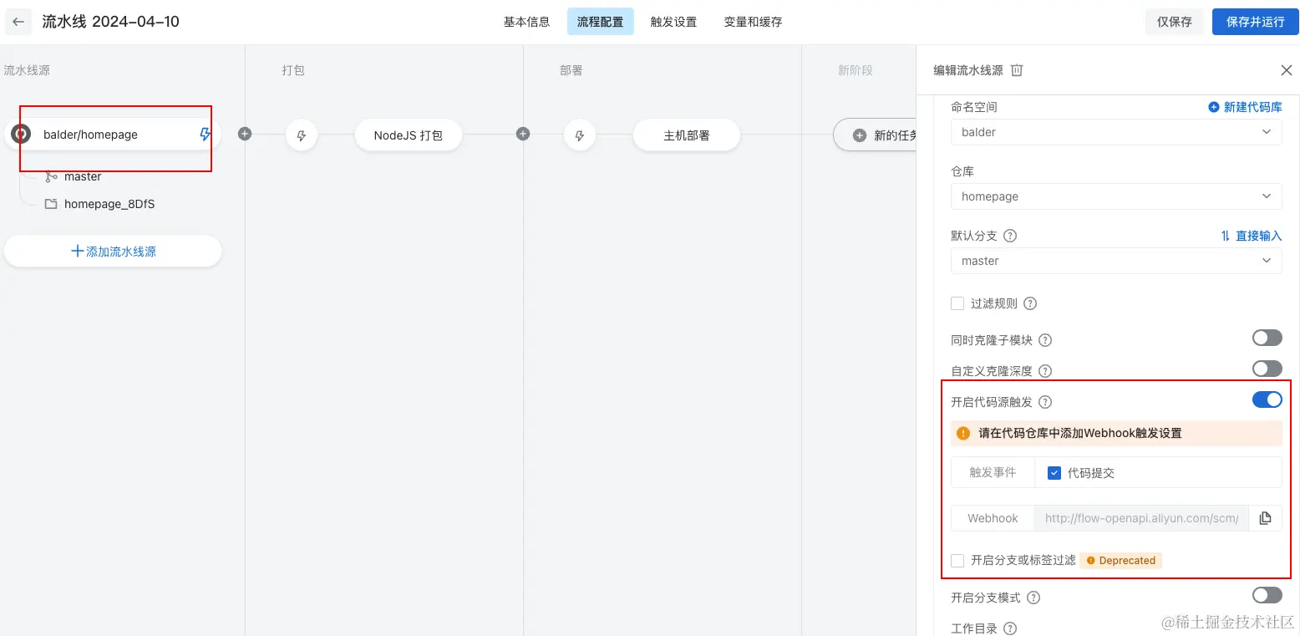Delete the pipeline source via trash icon
Screen dimensions: 1300x636
coord(1017,70)
